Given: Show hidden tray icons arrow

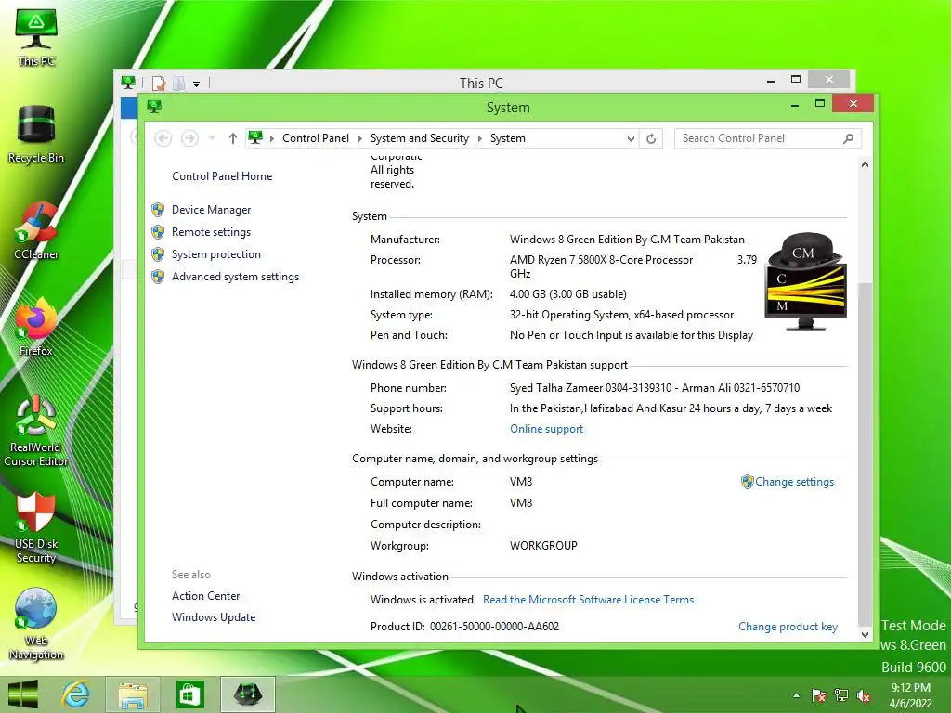Looking at the screenshot, I should tap(796, 695).
